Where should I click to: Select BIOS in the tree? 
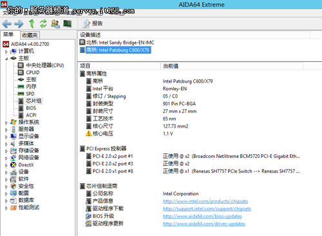click(x=31, y=108)
